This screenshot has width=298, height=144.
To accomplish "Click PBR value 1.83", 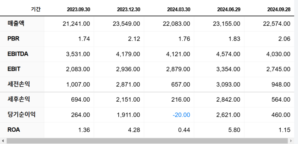I will (234, 39).
